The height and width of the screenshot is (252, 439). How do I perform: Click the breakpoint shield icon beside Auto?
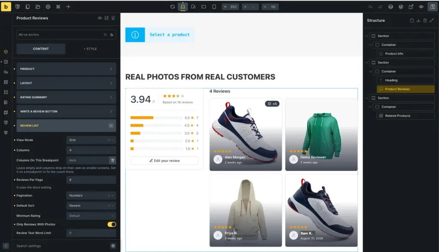click(113, 160)
